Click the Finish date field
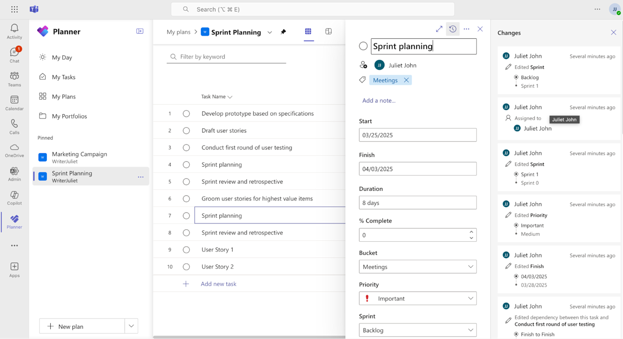The height and width of the screenshot is (339, 623). (x=418, y=169)
